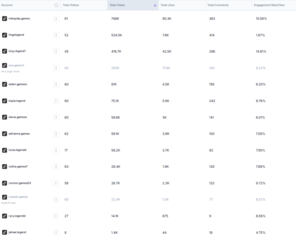
Task: Sort by Total Likes column header
Action: click(168, 5)
